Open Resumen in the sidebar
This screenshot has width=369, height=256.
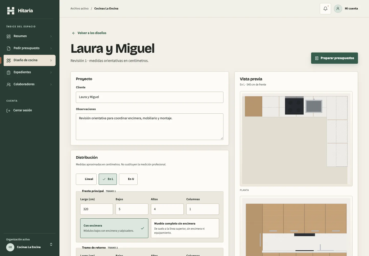[x=29, y=36]
